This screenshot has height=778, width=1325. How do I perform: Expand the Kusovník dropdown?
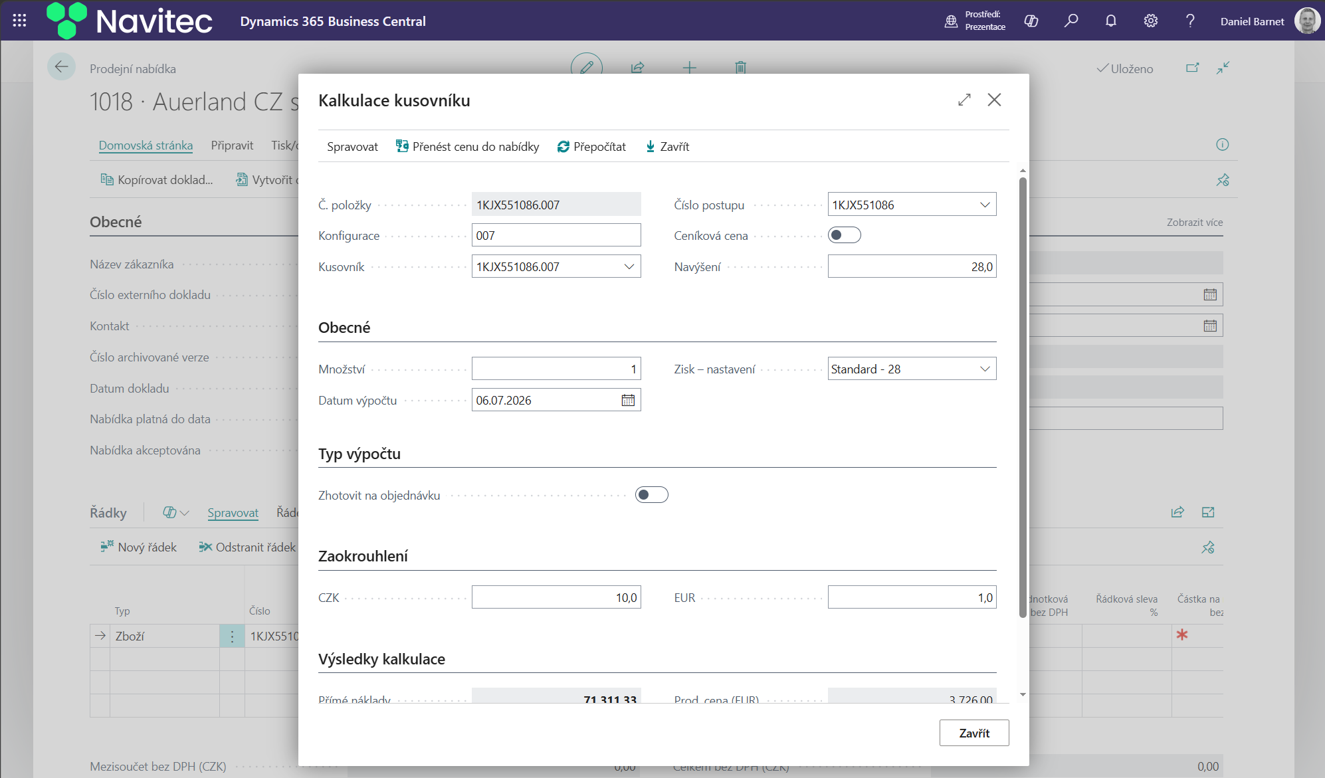coord(629,266)
